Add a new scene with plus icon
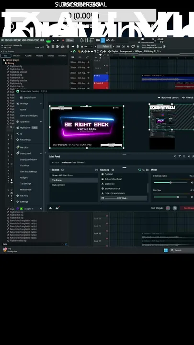 tap(62, 170)
